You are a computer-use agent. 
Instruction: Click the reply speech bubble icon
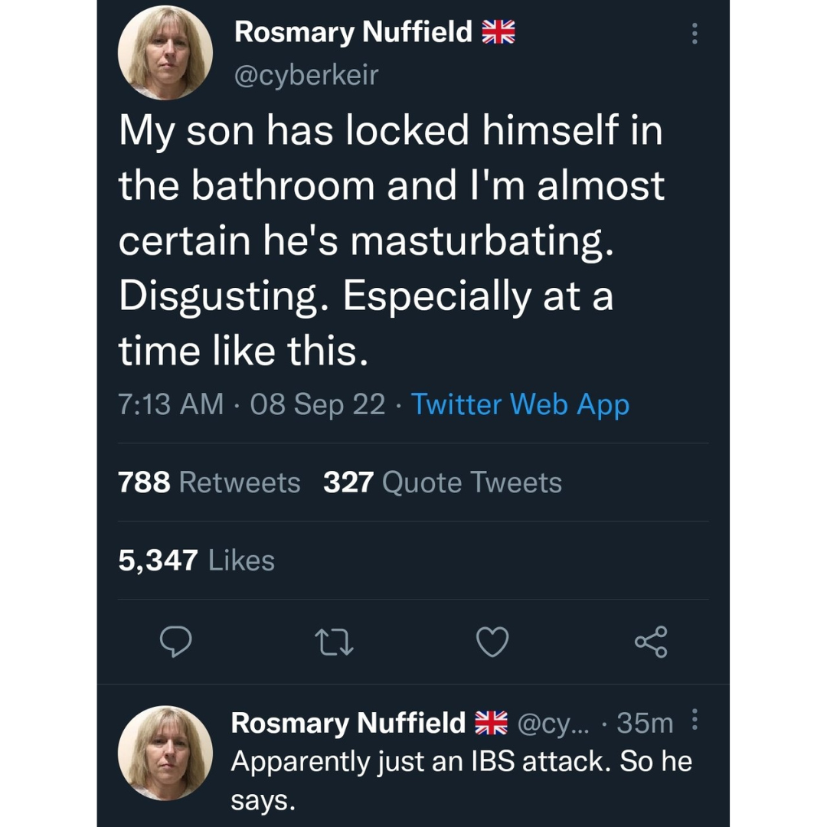coord(175,642)
